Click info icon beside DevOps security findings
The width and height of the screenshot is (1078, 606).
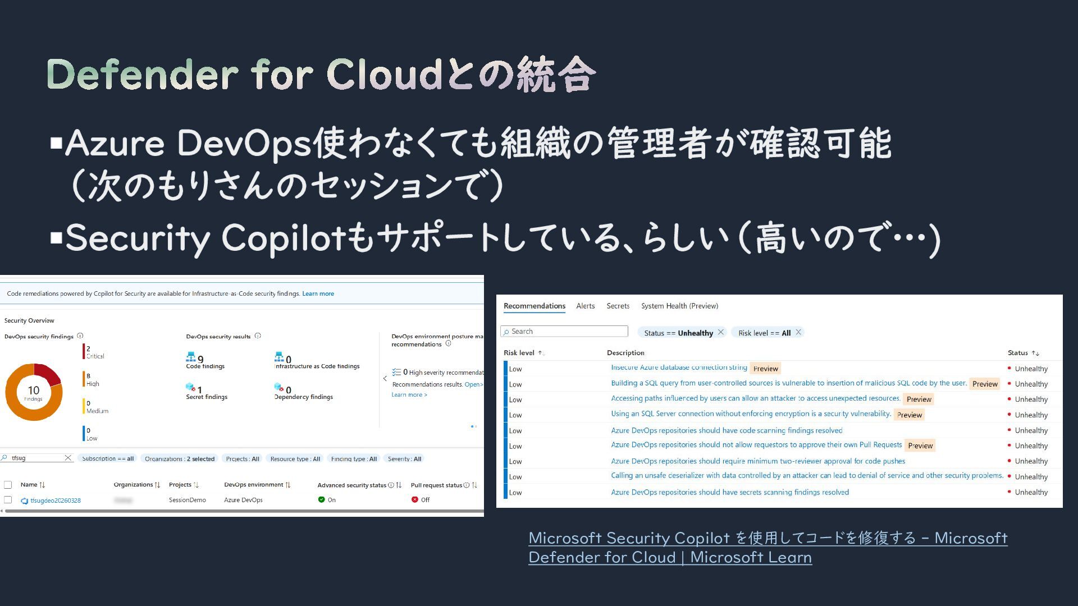click(80, 336)
